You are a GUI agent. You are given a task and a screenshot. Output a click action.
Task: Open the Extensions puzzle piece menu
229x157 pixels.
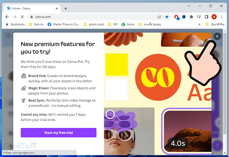tap(191, 17)
